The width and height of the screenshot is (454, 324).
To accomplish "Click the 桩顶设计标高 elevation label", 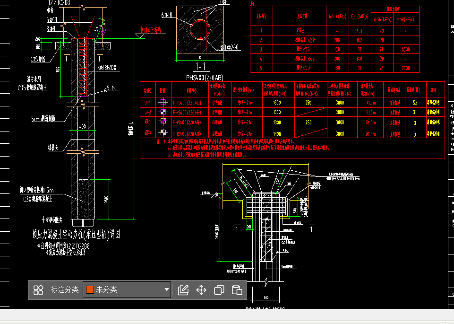I will (151, 30).
